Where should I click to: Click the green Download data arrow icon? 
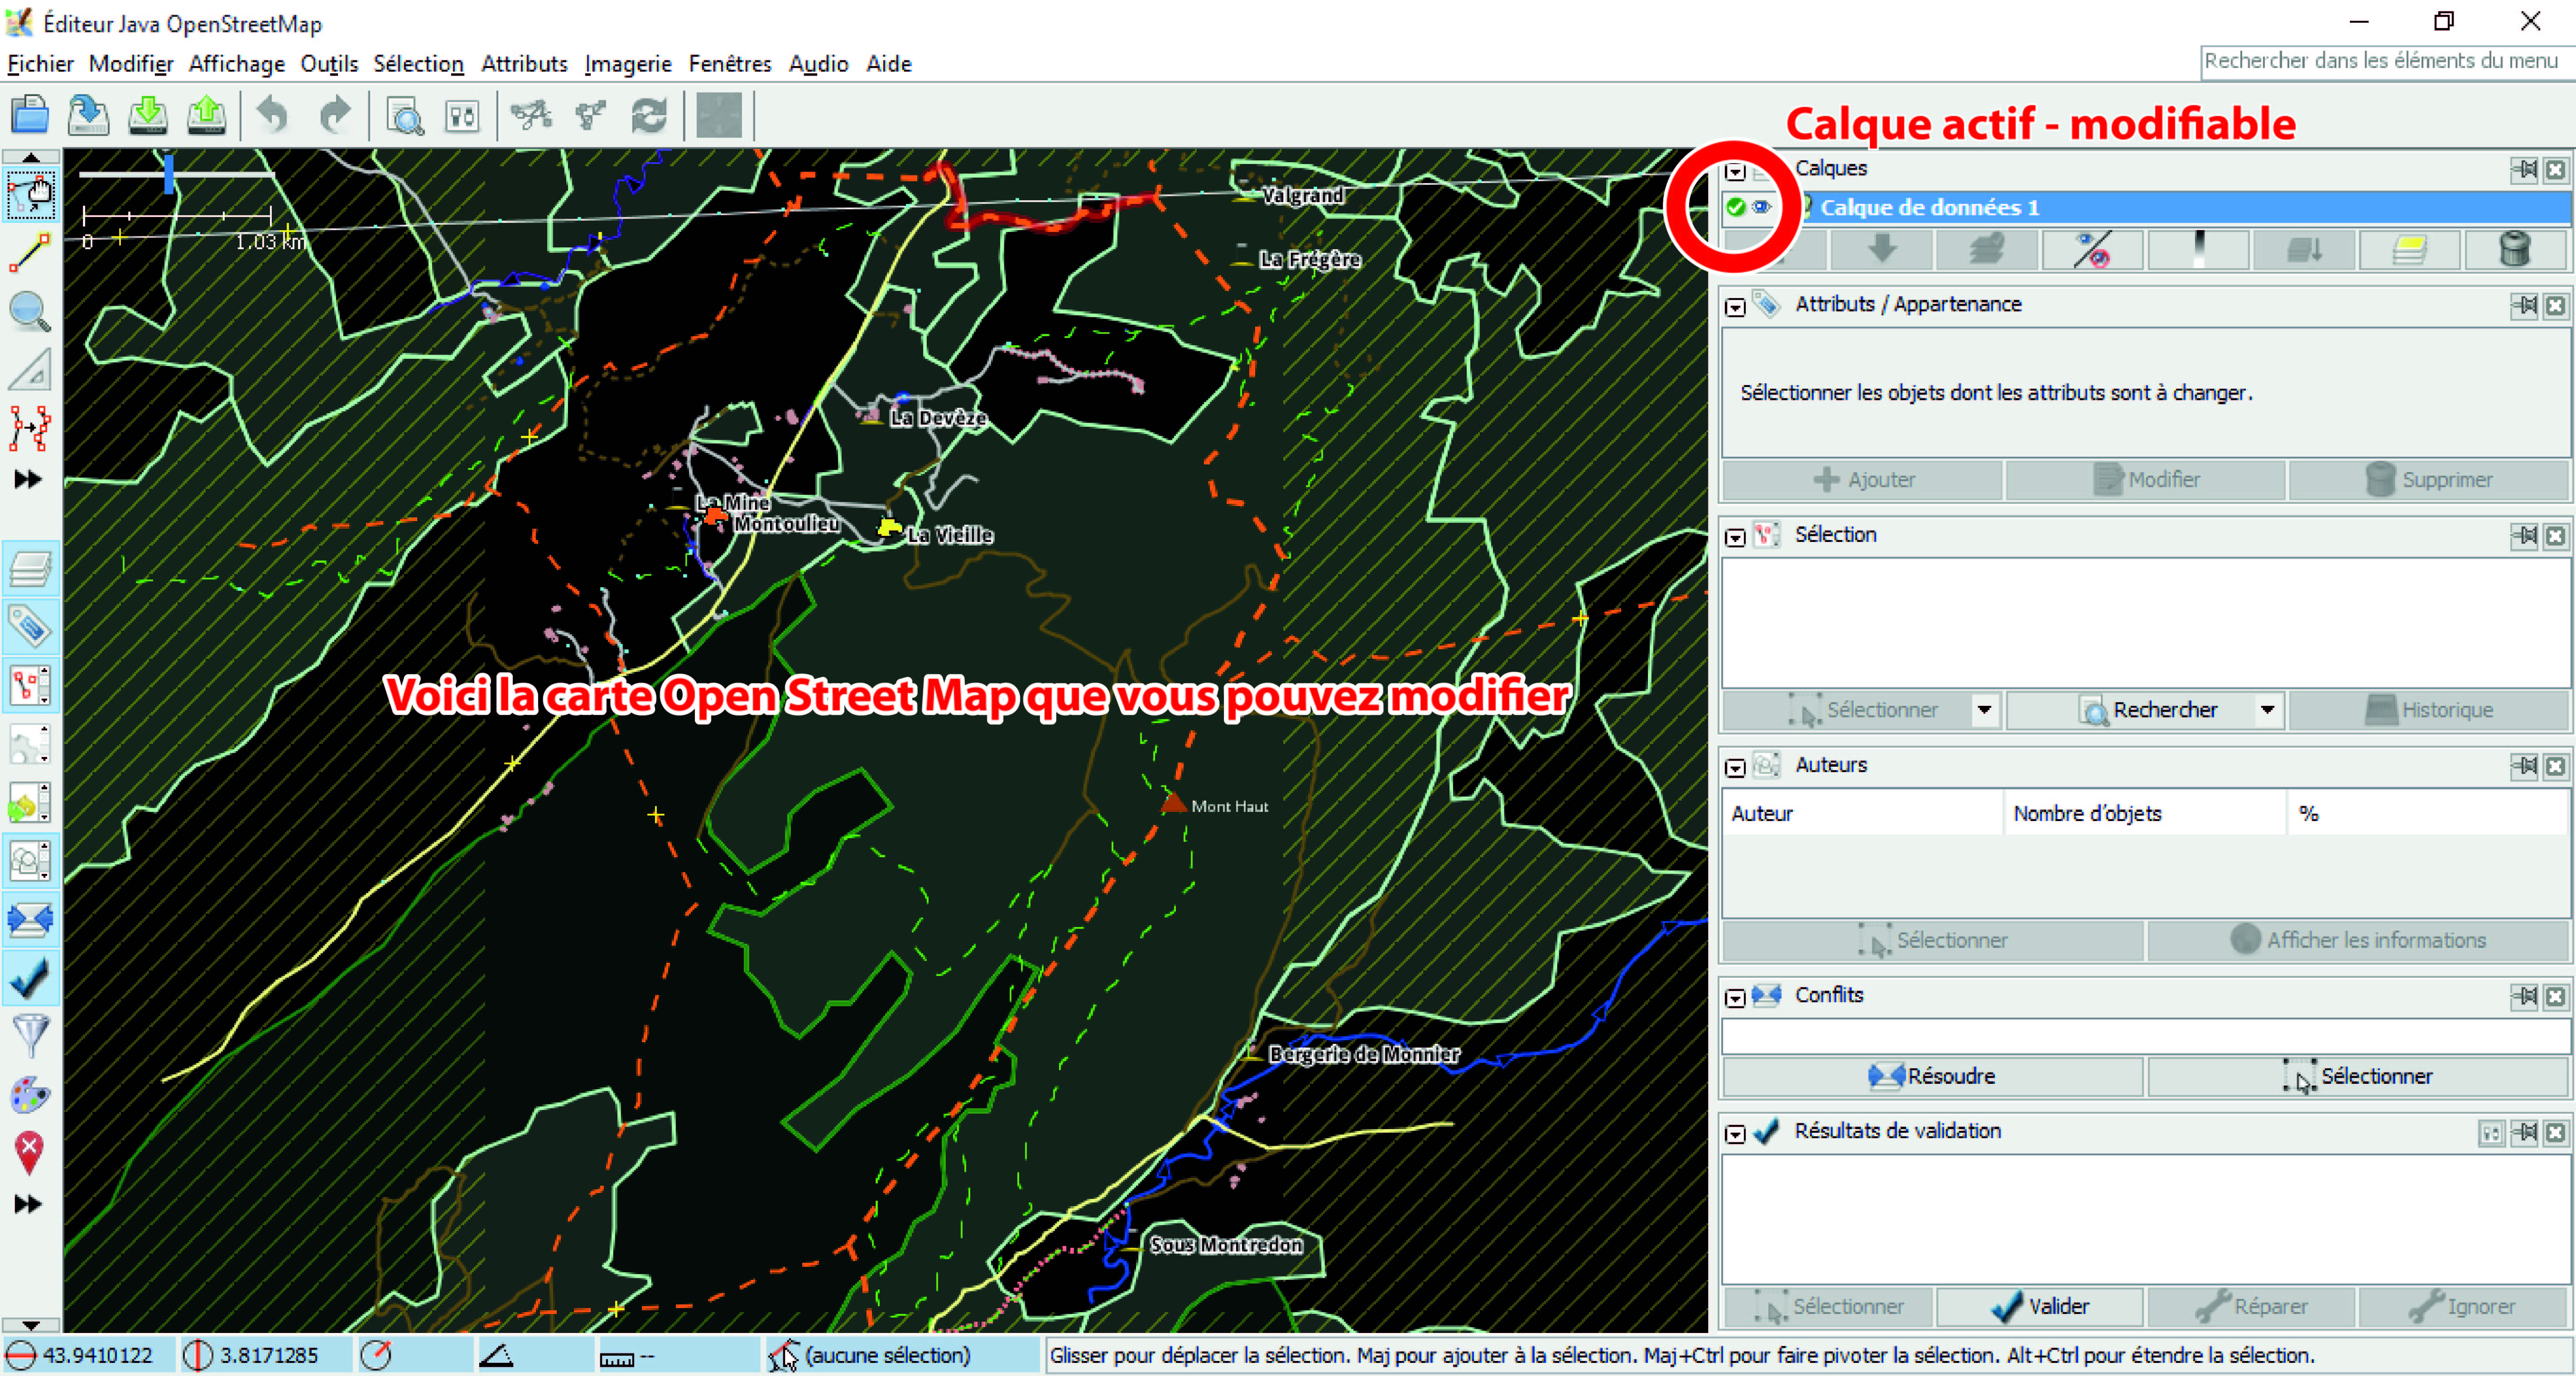[148, 116]
